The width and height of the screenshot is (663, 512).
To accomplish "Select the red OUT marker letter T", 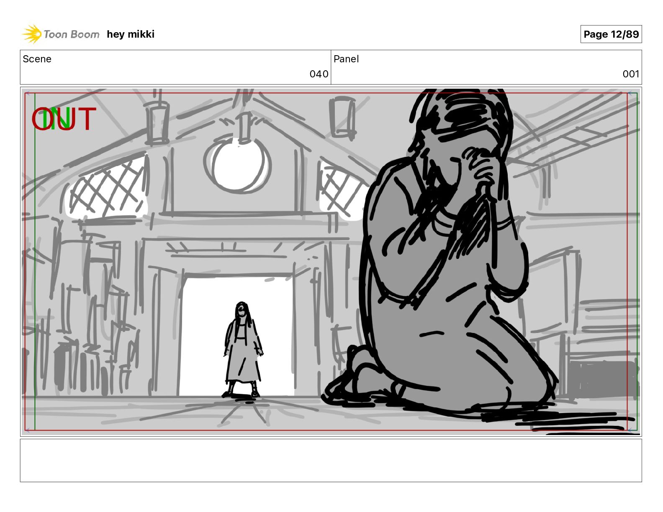I will [87, 119].
